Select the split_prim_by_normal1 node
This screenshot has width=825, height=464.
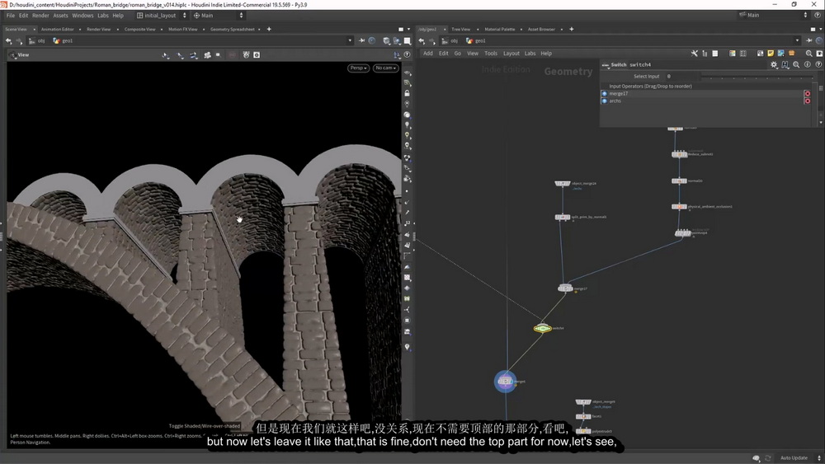(563, 217)
